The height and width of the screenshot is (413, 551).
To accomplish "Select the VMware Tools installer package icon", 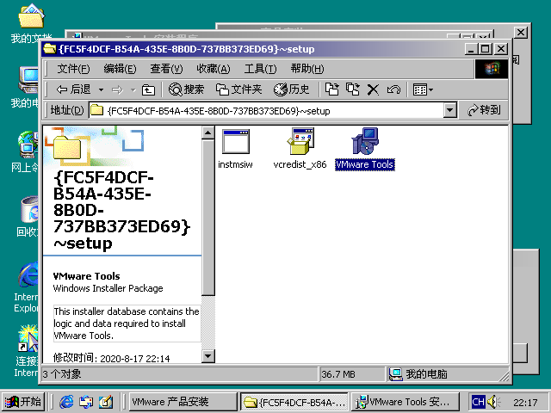I will tap(365, 141).
